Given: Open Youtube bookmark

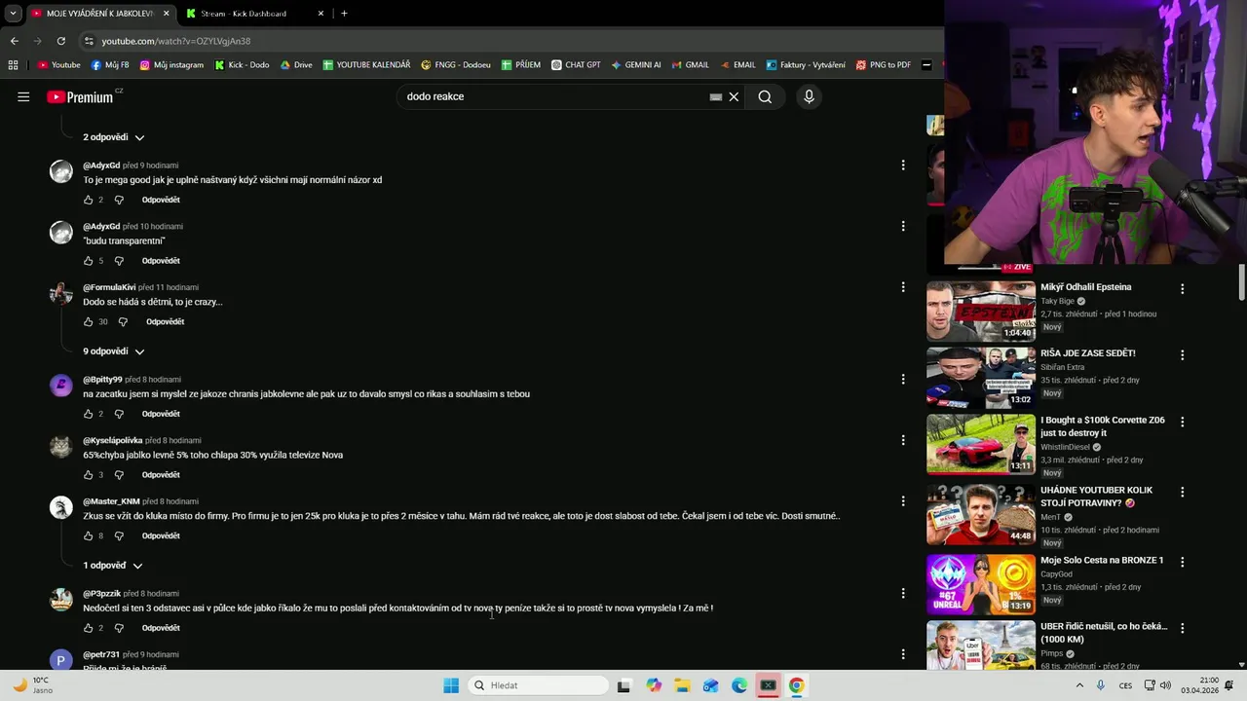Looking at the screenshot, I should 59,65.
